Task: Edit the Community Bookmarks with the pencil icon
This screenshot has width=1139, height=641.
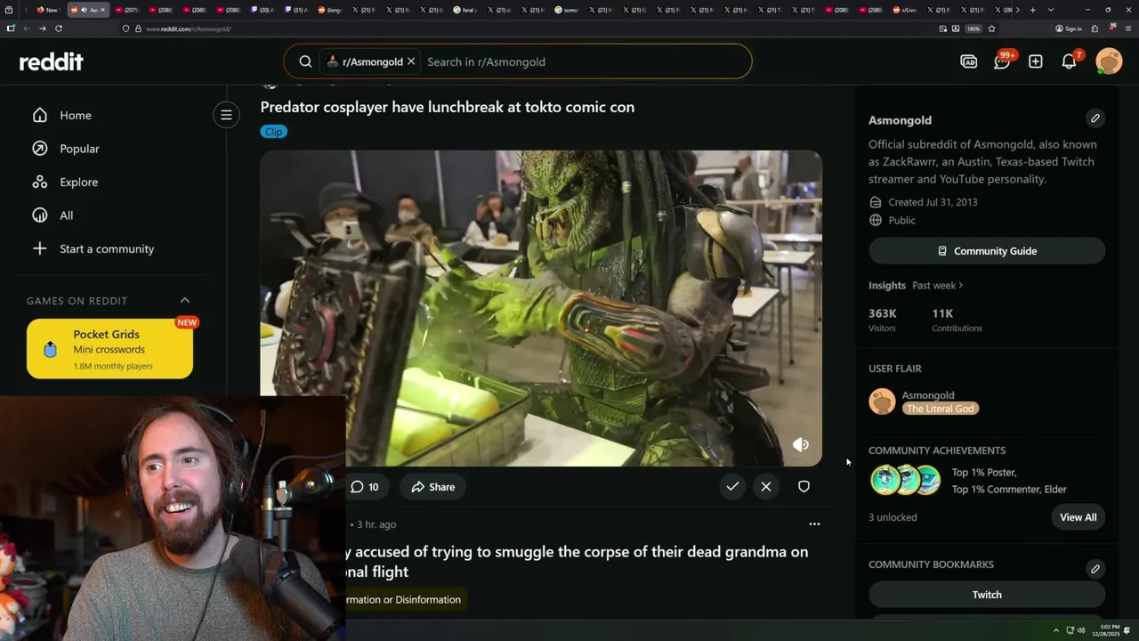Action: pos(1095,569)
